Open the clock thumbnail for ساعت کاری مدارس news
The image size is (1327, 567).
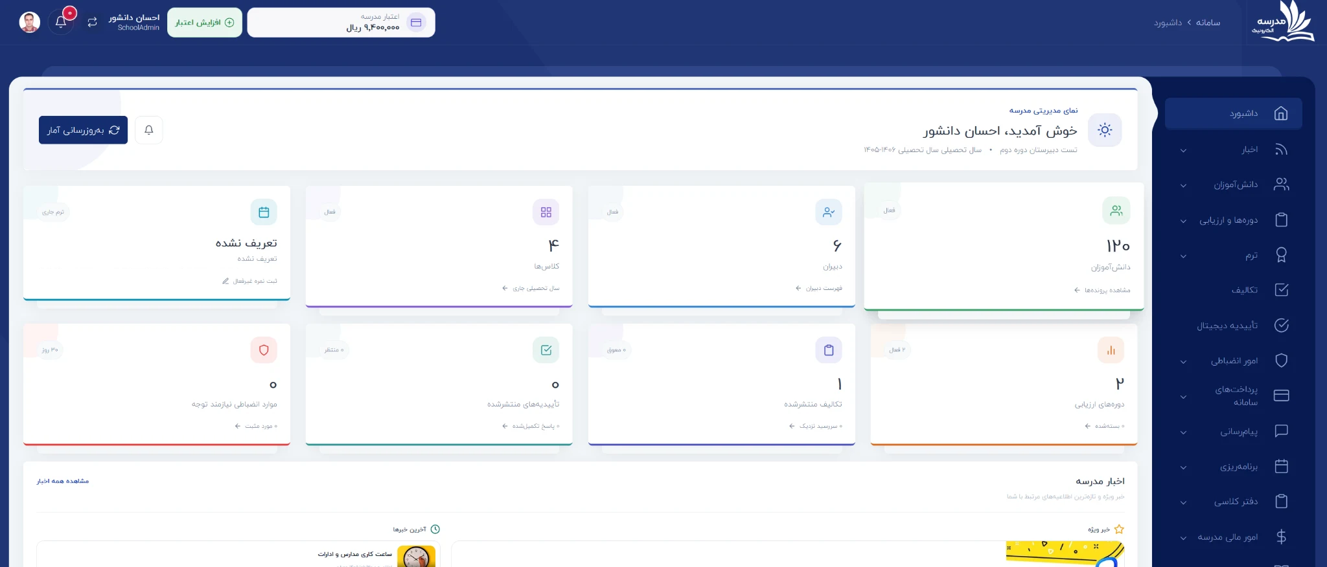(416, 556)
